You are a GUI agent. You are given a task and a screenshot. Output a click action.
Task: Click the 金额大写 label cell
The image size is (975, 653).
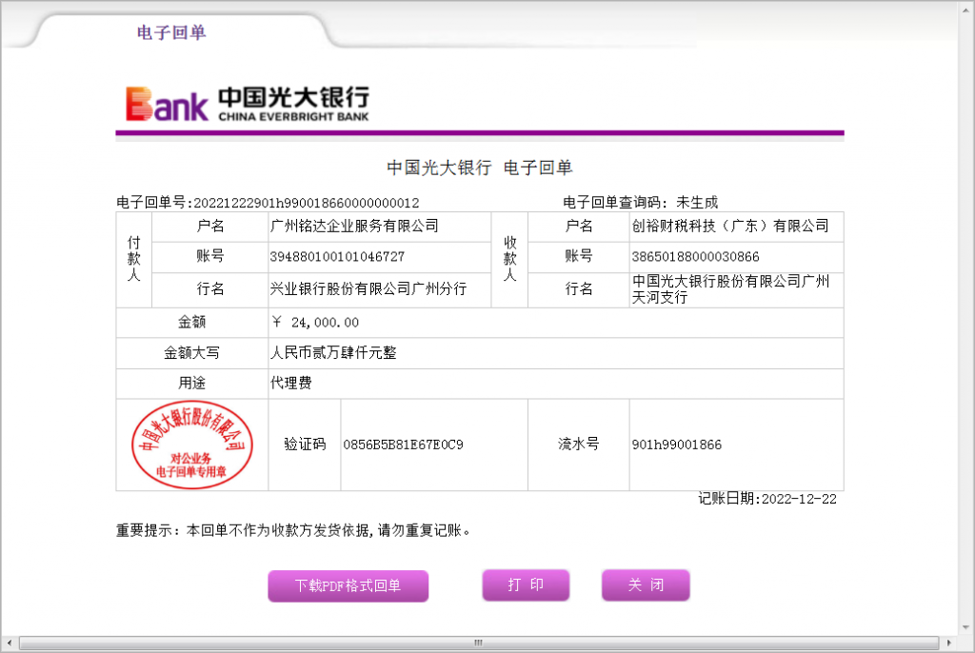coord(192,353)
